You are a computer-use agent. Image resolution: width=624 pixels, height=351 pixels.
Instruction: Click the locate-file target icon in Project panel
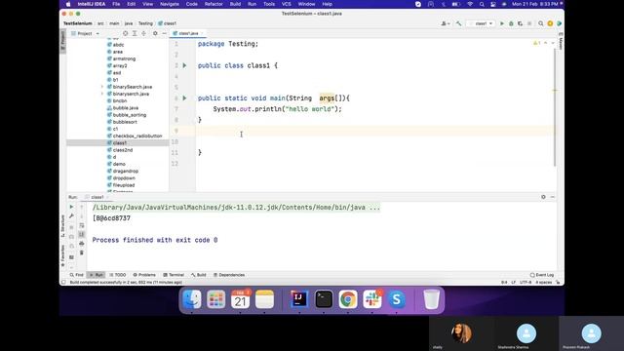tap(126, 33)
